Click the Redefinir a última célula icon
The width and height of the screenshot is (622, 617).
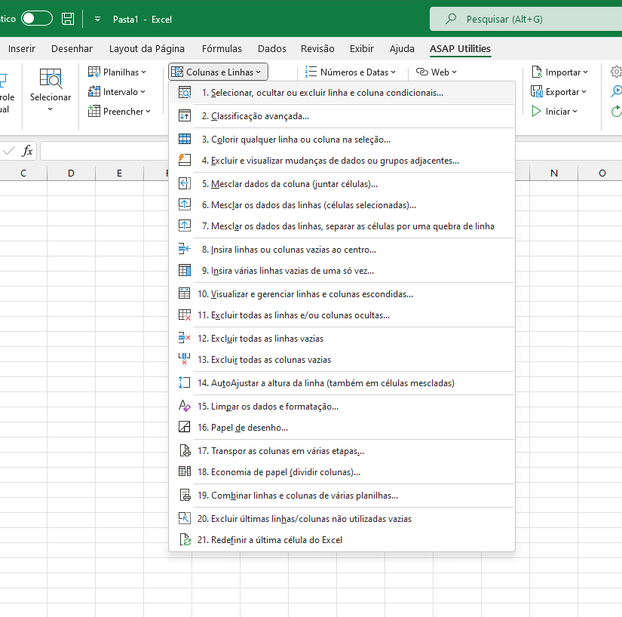(185, 539)
